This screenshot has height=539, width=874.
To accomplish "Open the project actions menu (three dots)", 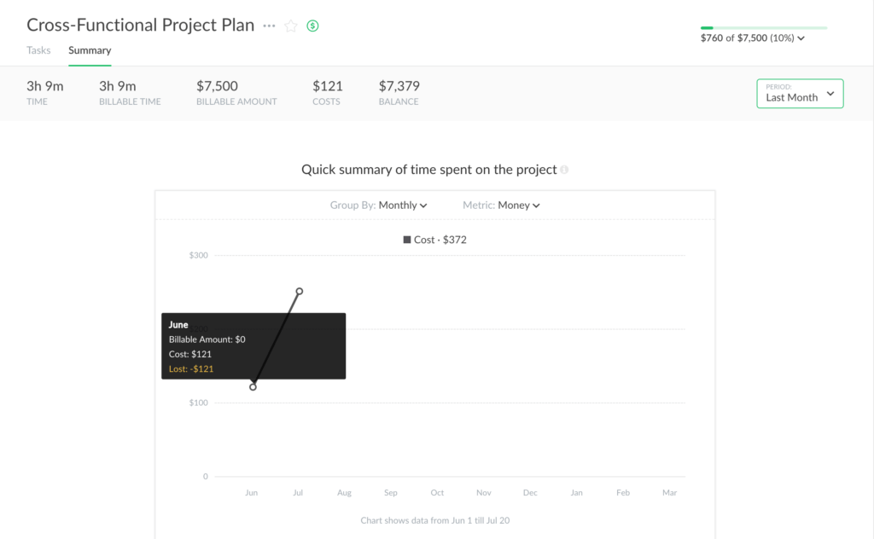I will click(x=269, y=26).
